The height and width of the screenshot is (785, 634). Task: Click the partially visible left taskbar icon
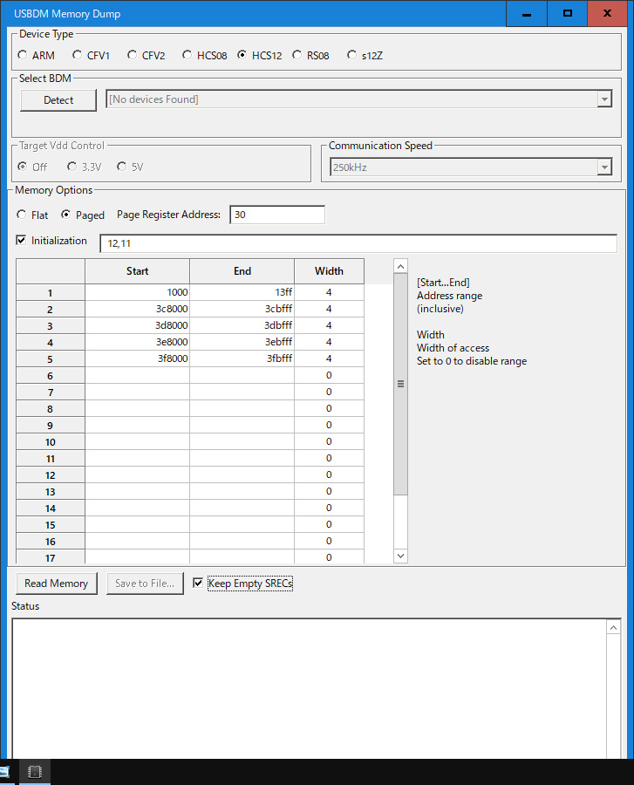[4, 772]
